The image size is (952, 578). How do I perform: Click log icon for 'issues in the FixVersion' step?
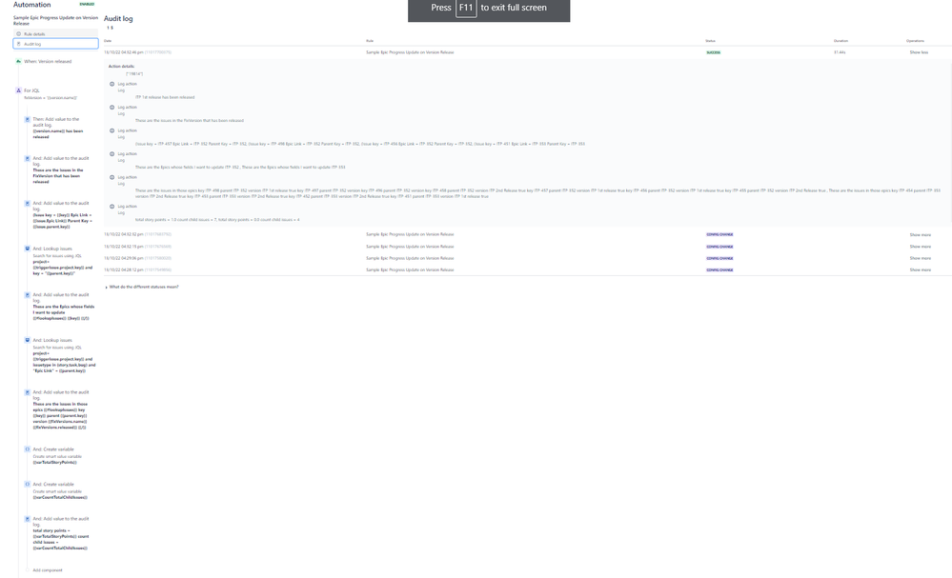[28, 158]
